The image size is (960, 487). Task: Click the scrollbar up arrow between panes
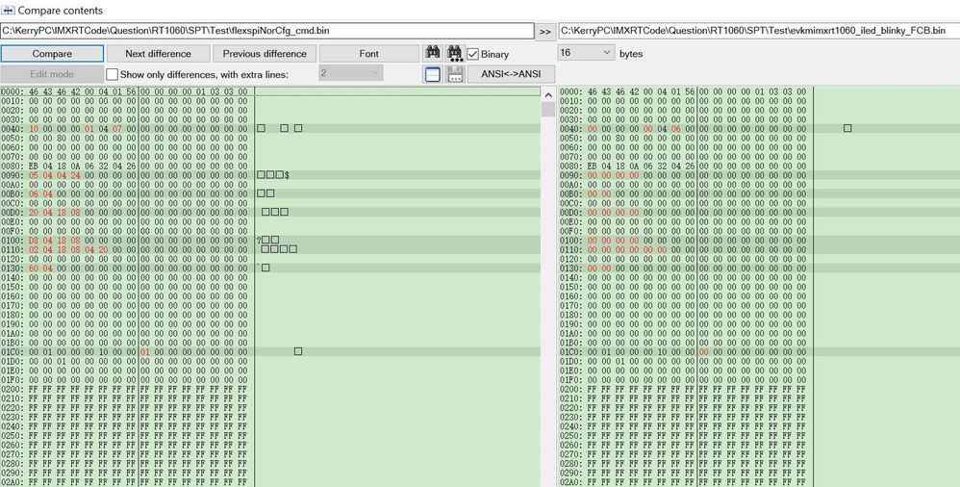(548, 95)
